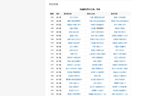Open film link 《新娘与我》
The height and width of the screenshot is (96, 151).
(x=122, y=39)
